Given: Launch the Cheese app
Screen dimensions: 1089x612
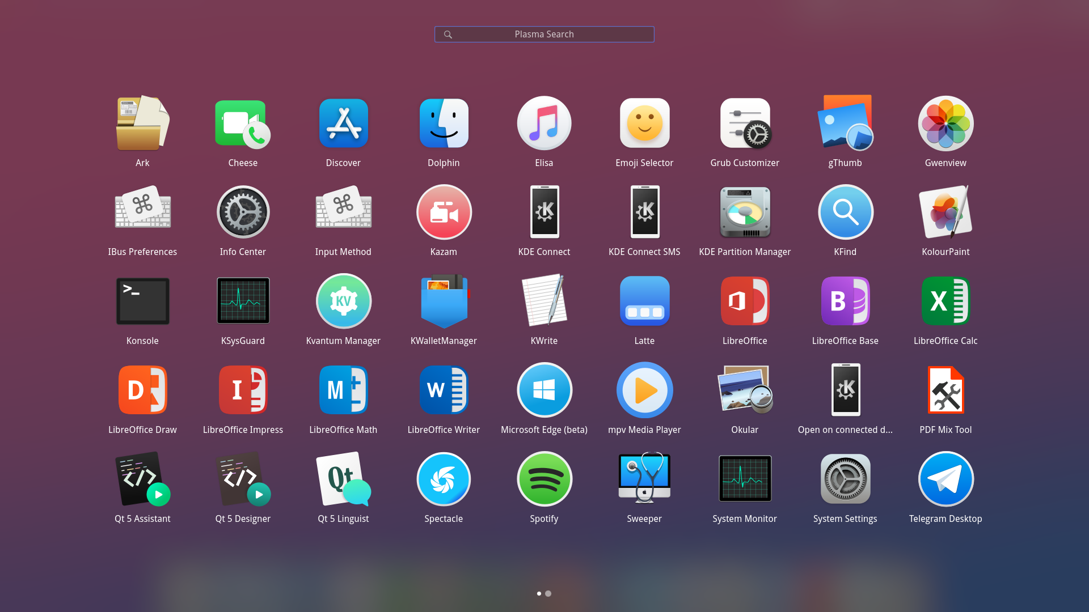Looking at the screenshot, I should pos(243,123).
